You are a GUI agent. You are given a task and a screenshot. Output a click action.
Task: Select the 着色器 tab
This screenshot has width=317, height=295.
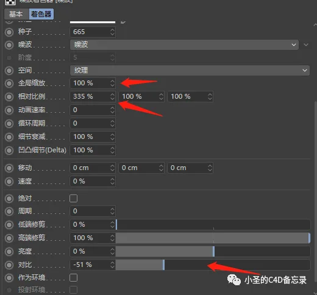[x=41, y=14]
